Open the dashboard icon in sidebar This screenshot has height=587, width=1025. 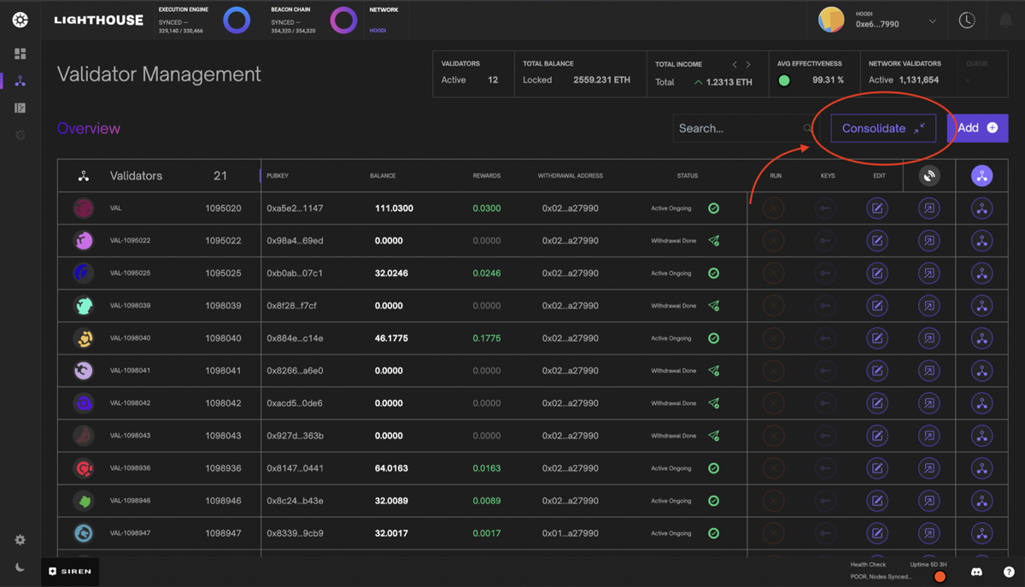(x=20, y=54)
